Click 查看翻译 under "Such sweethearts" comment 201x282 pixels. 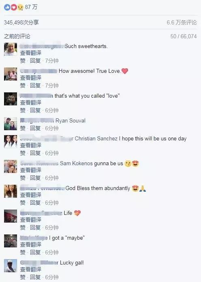click(x=31, y=53)
